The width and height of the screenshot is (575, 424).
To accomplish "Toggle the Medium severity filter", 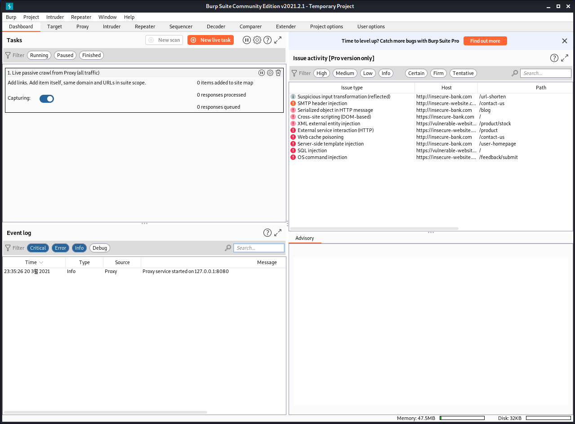I will [x=345, y=73].
